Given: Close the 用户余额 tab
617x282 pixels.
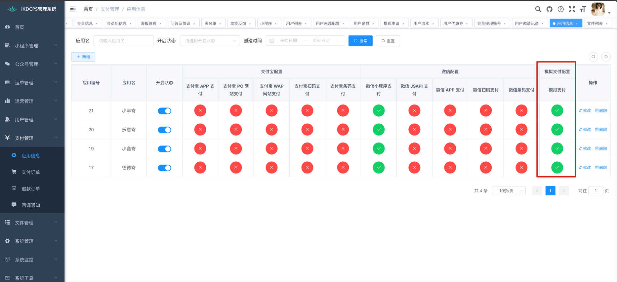Looking at the screenshot, I should (x=374, y=23).
